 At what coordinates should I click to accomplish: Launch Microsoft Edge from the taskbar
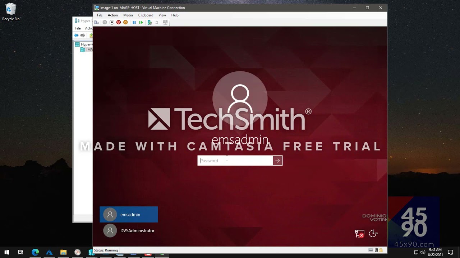click(x=35, y=252)
